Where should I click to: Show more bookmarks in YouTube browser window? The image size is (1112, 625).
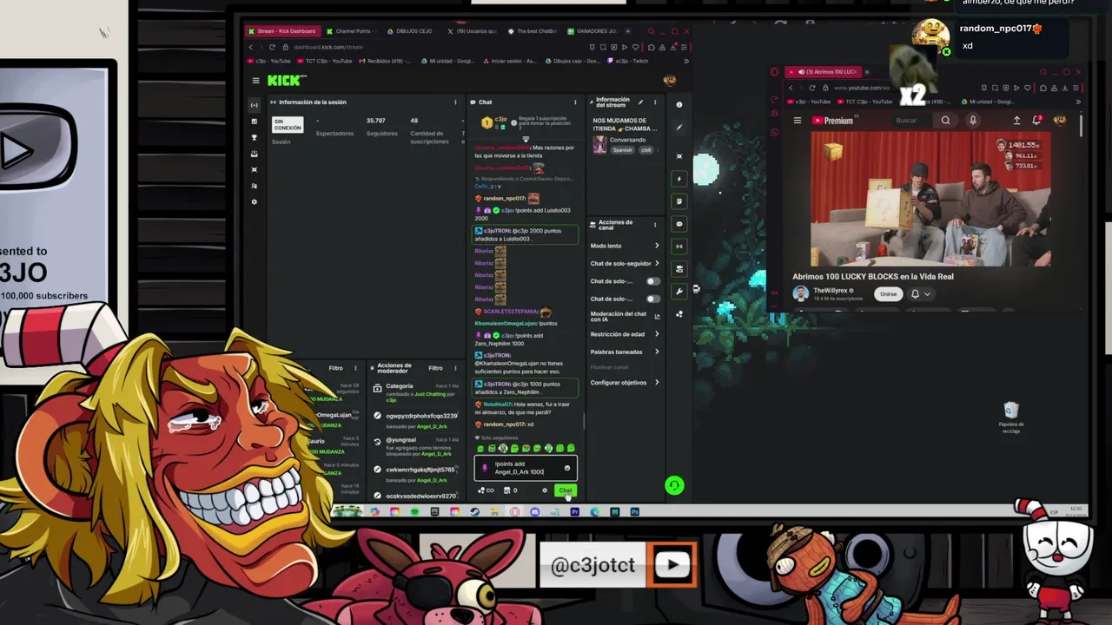pos(1078,102)
